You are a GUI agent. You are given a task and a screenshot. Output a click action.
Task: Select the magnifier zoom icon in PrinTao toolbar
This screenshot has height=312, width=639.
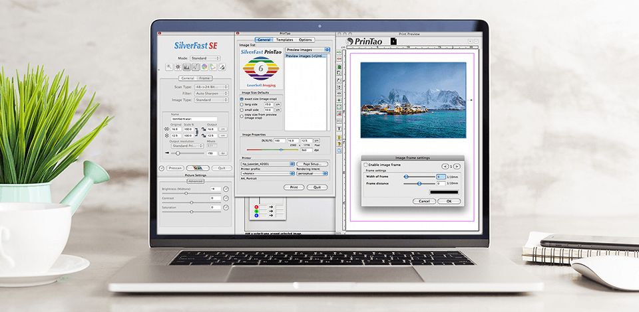click(339, 150)
